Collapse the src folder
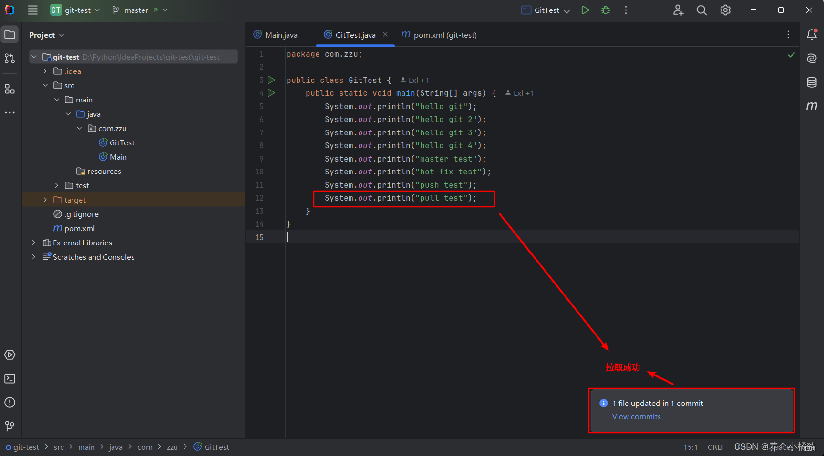Viewport: 824px width, 456px height. pos(45,85)
